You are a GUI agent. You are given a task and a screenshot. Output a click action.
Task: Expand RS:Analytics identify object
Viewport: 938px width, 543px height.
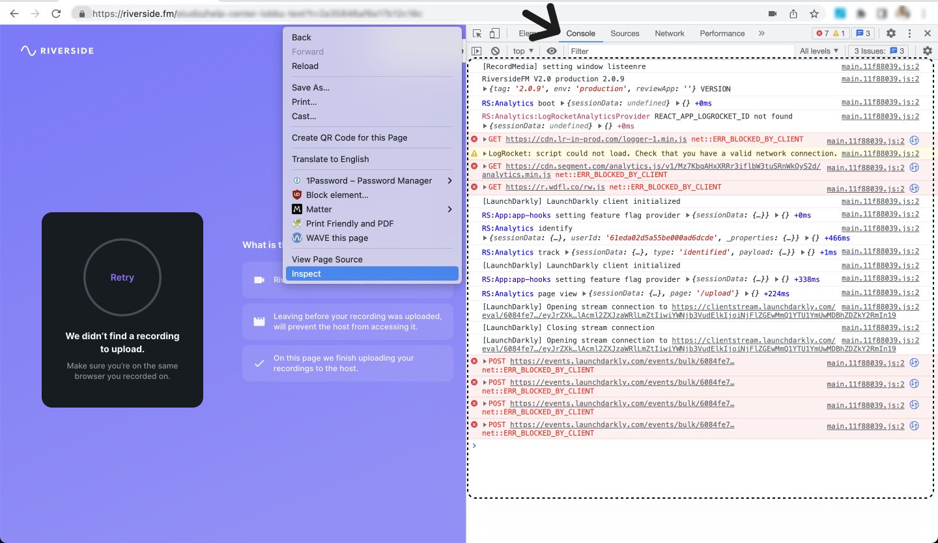click(485, 238)
